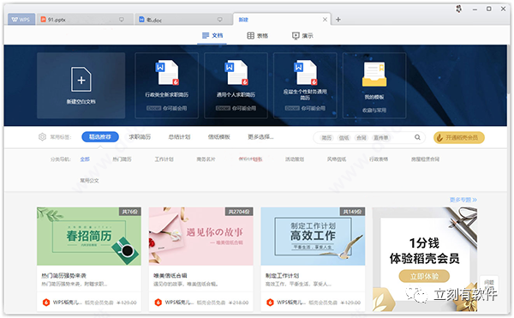
Task: Select 热门简历 category
Action: coord(122,159)
